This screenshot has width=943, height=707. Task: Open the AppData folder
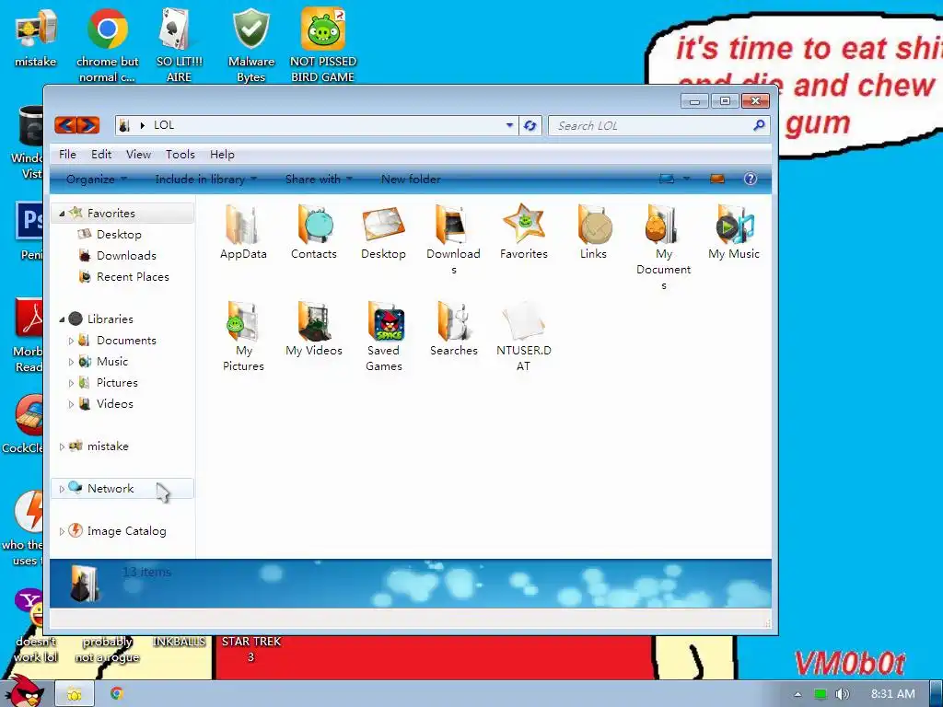(243, 232)
